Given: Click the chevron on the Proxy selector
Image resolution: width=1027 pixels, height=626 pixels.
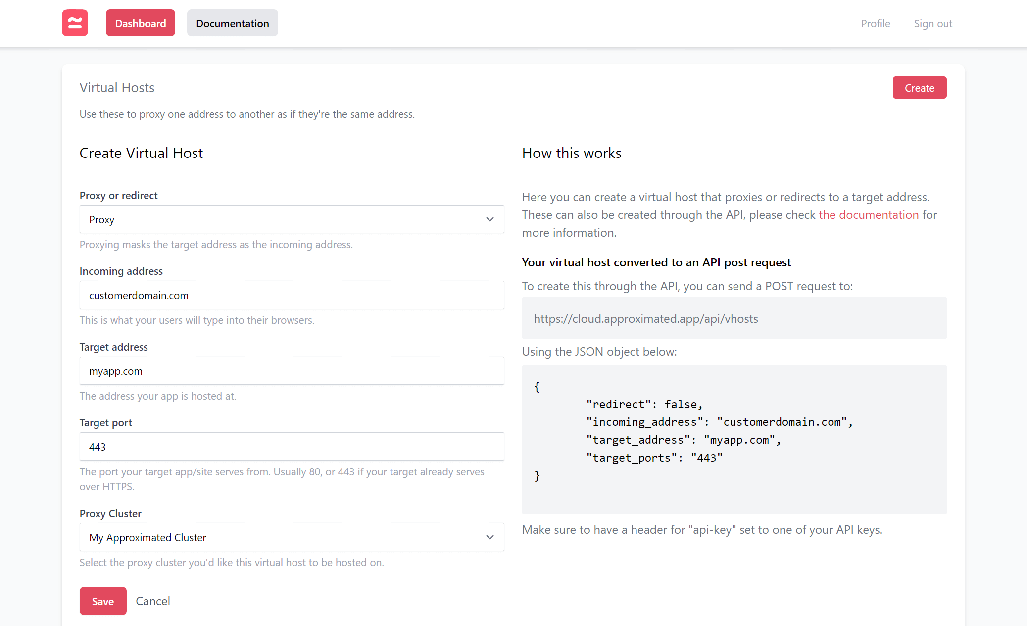Looking at the screenshot, I should pos(489,219).
